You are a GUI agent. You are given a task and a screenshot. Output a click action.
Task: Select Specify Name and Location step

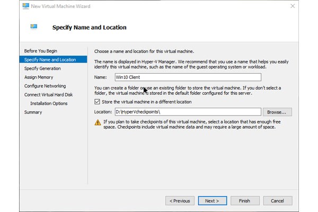click(53, 59)
